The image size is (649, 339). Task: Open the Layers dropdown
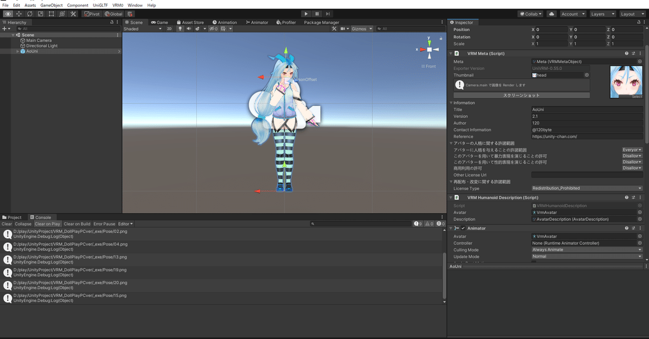click(x=602, y=13)
